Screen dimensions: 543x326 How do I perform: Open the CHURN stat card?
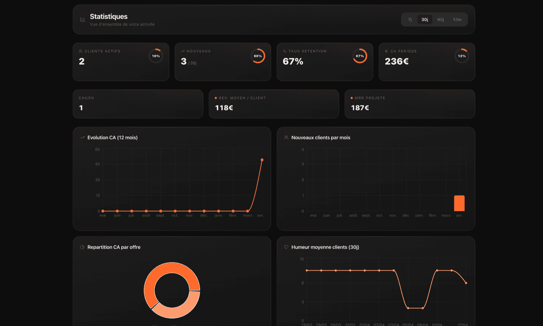coord(138,104)
